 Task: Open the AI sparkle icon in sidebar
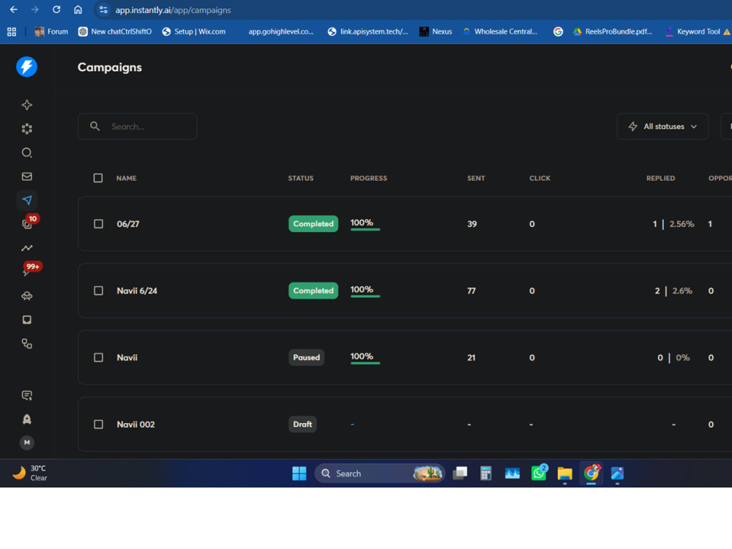point(26,105)
